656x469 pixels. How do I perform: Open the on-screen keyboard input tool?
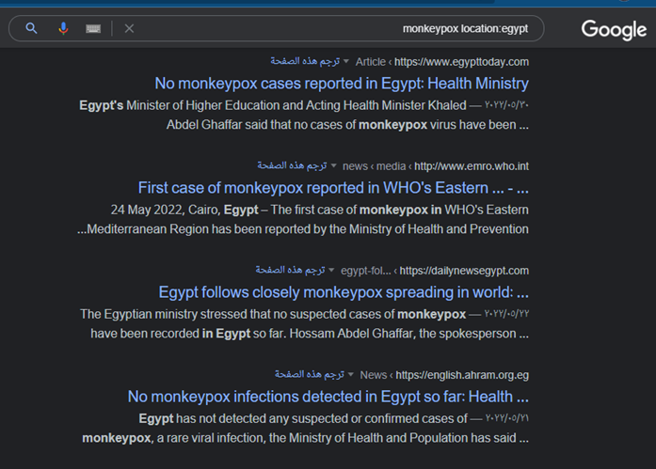pos(93,28)
